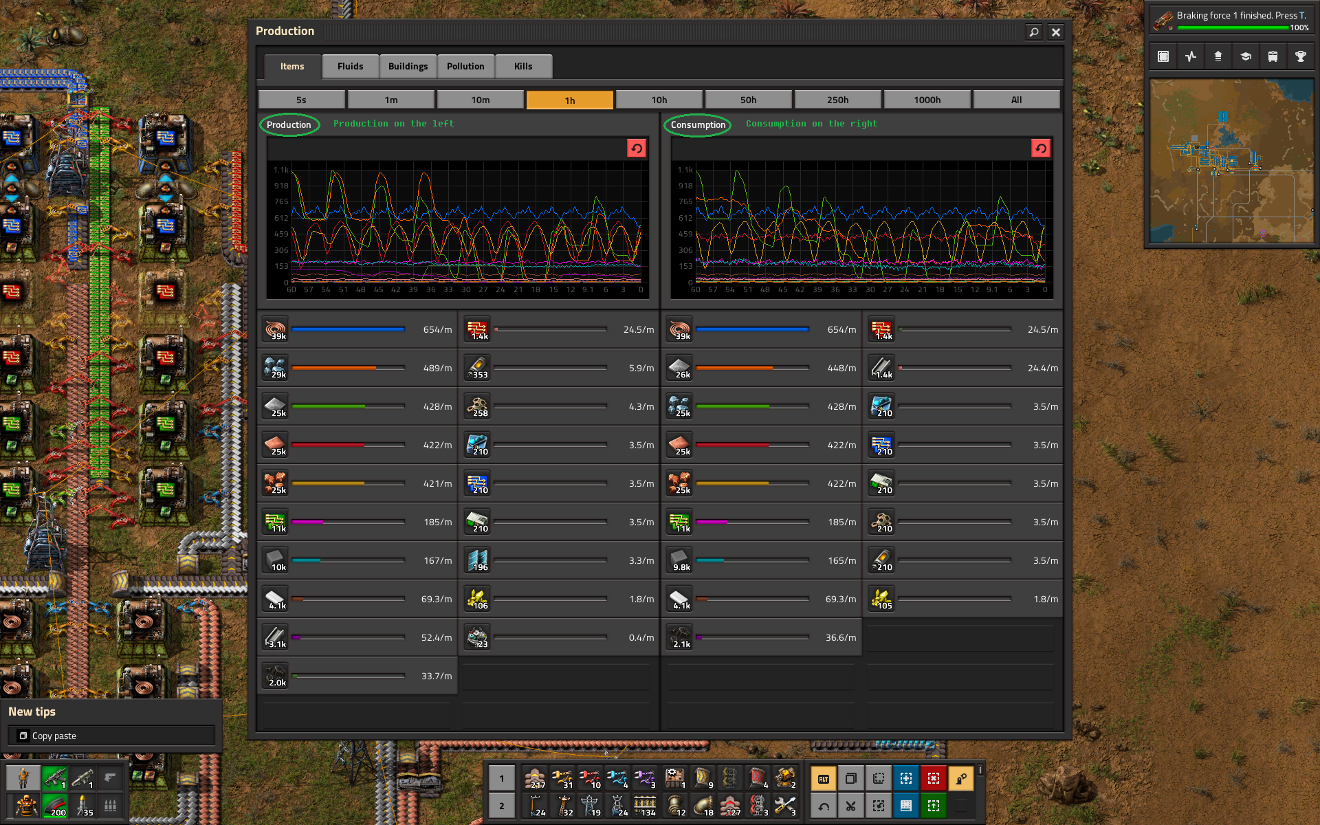The image size is (1320, 825).
Task: Open tips and tutorials graduation cap icon
Action: click(1245, 56)
